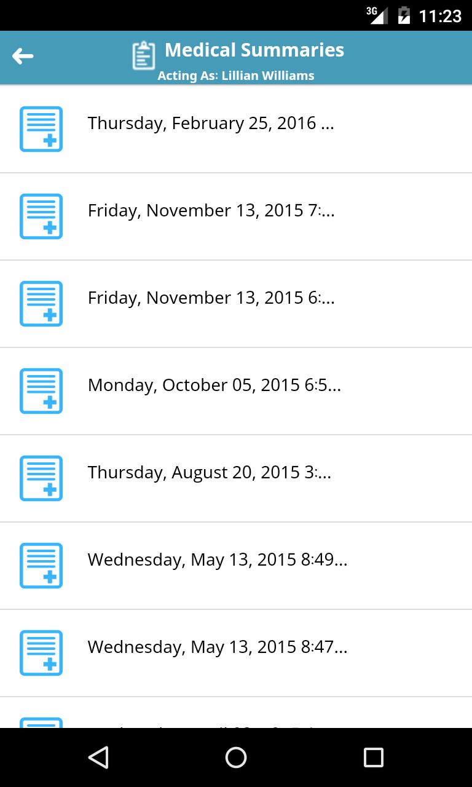View Monday, October 05, 2015 summary

click(x=214, y=386)
